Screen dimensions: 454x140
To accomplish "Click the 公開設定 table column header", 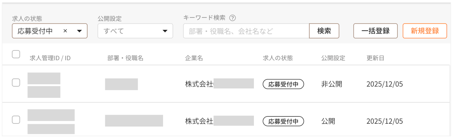I will point(333,58).
